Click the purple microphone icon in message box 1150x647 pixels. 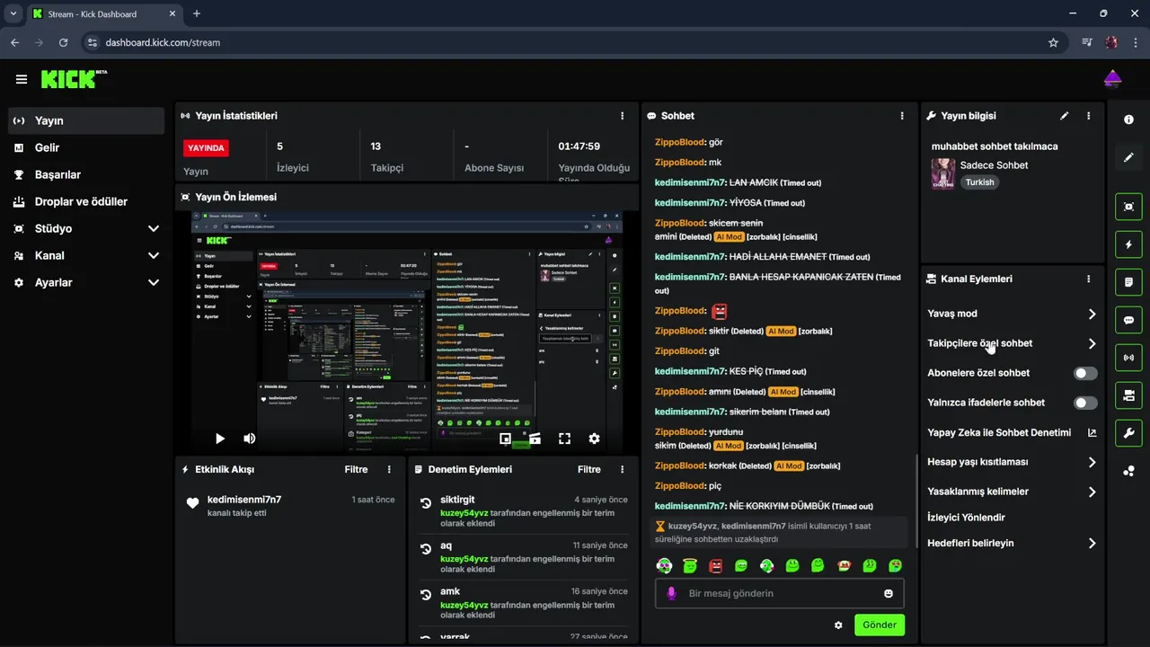(x=670, y=593)
